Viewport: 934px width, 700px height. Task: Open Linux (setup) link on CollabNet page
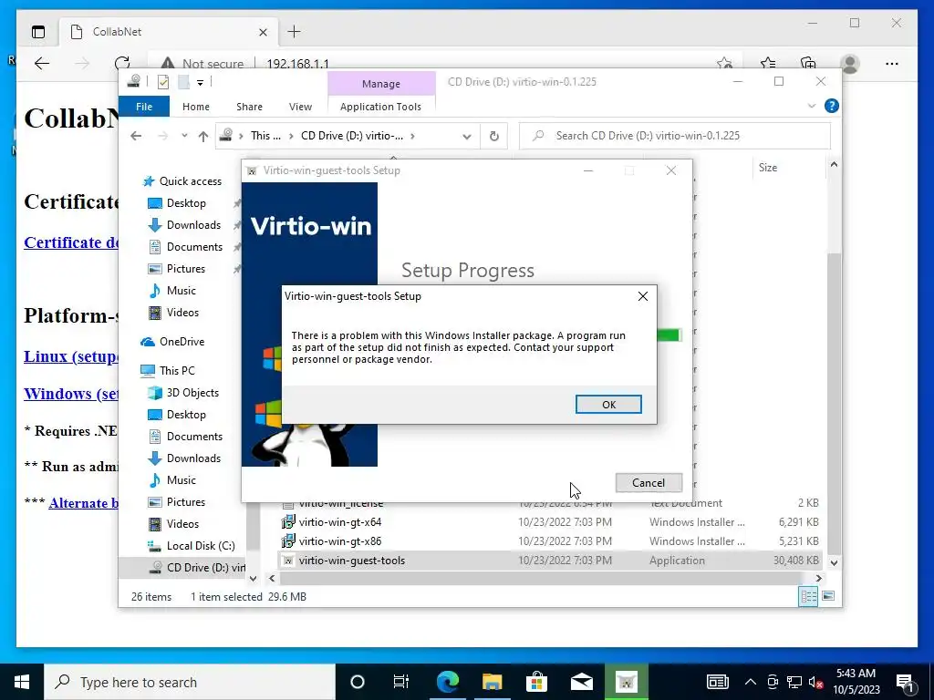click(x=71, y=356)
